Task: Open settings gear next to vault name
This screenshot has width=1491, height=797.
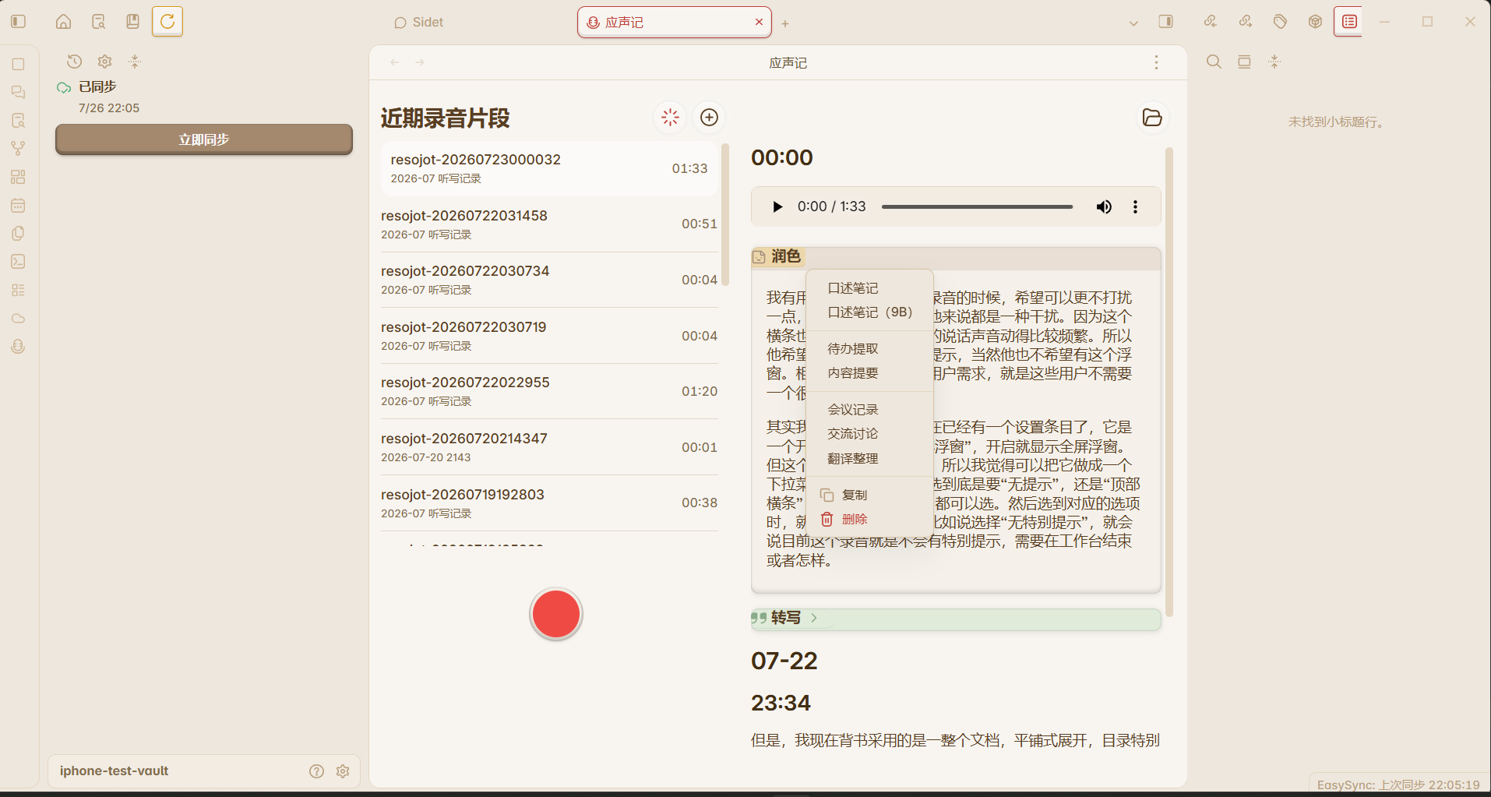Action: (x=343, y=771)
